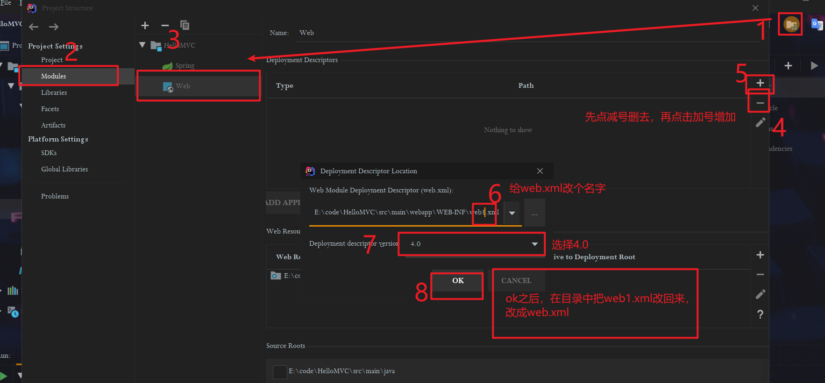Open Facets settings
825x383 pixels.
[x=50, y=109]
